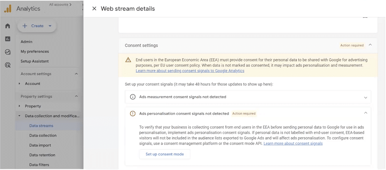This screenshot has width=386, height=170.
Task: Open the Explore icon in left rail
Action: coord(8,52)
